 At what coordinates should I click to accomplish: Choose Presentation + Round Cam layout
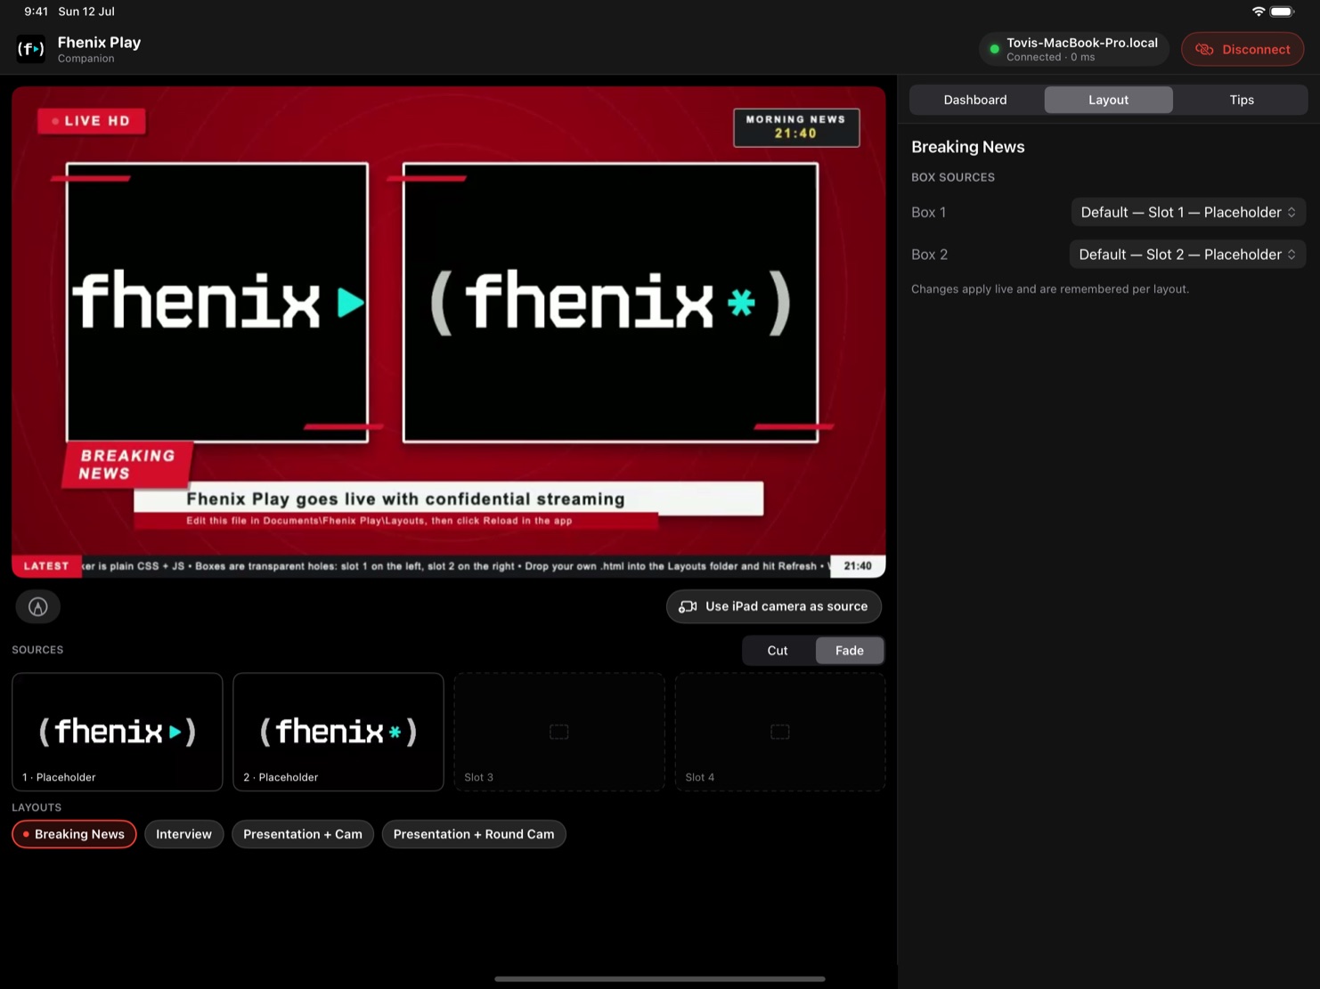point(474,834)
